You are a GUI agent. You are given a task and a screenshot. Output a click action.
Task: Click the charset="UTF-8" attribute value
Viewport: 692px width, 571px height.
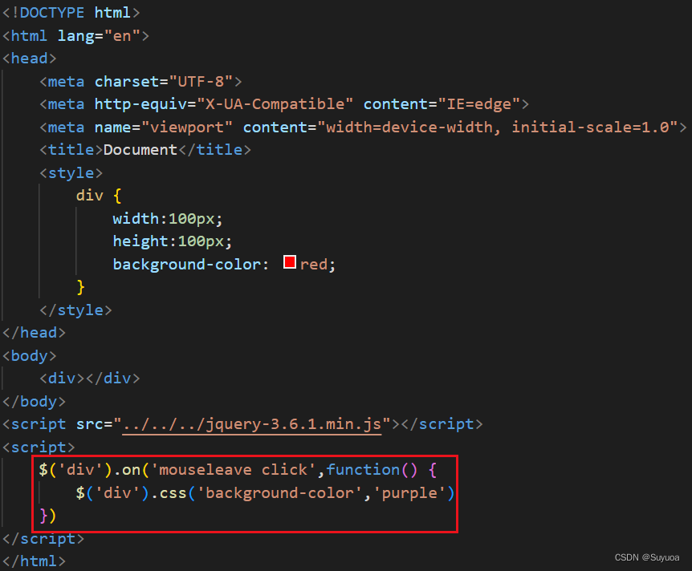[206, 81]
